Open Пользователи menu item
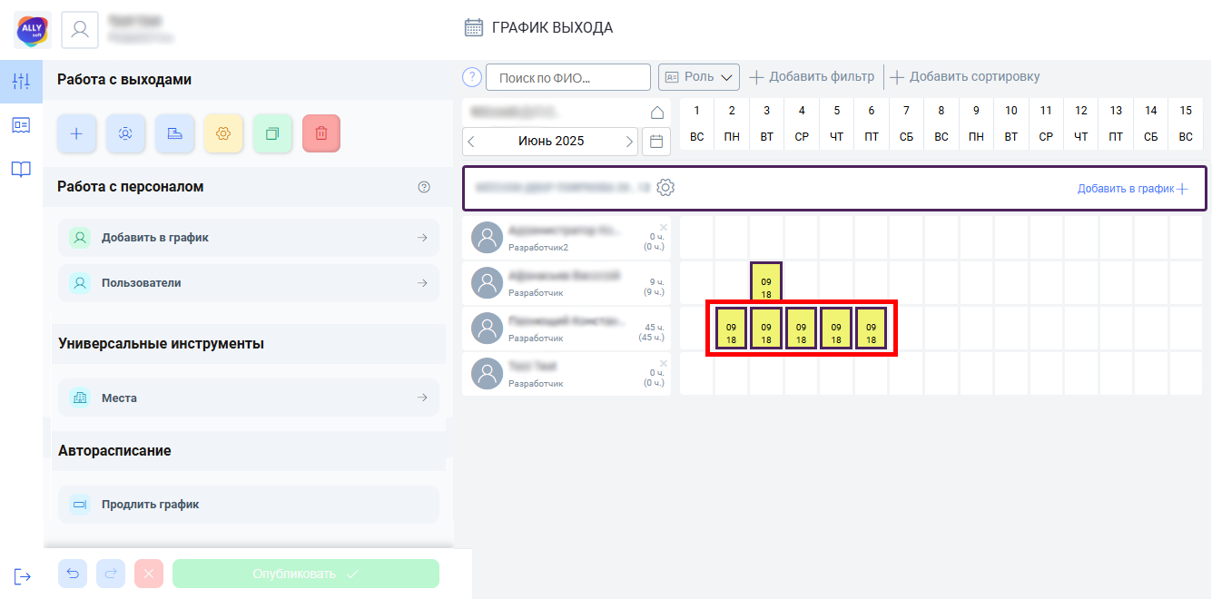This screenshot has height=599, width=1212. pyautogui.click(x=249, y=283)
